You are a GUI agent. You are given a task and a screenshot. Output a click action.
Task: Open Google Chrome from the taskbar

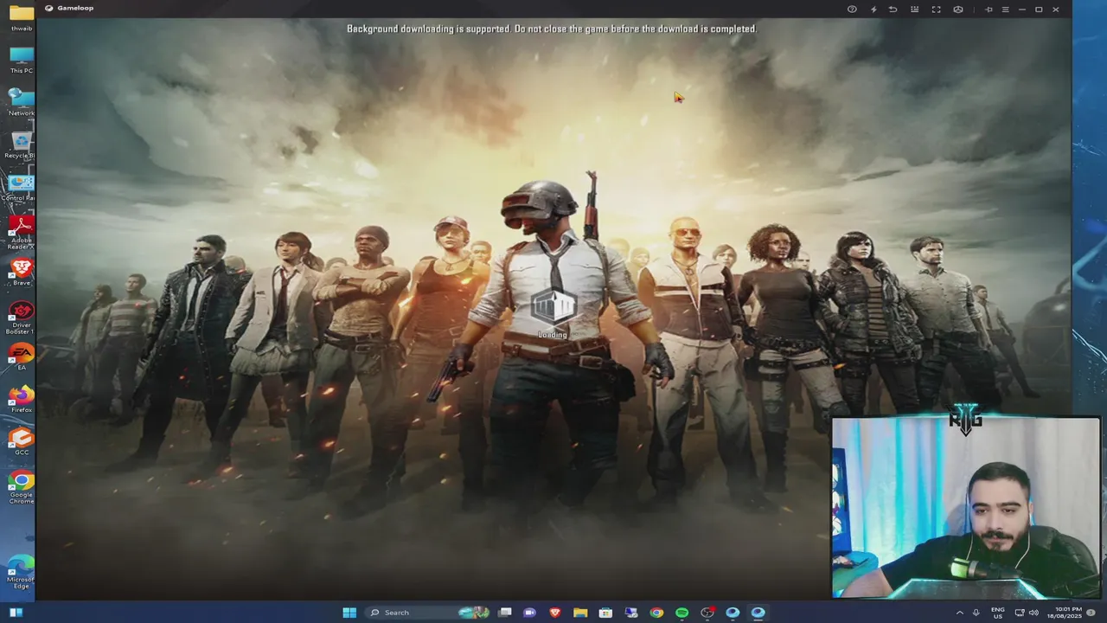(656, 613)
